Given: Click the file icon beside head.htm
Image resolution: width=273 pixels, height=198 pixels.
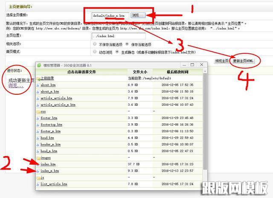Looking at the screenshot, I should coord(38,138).
